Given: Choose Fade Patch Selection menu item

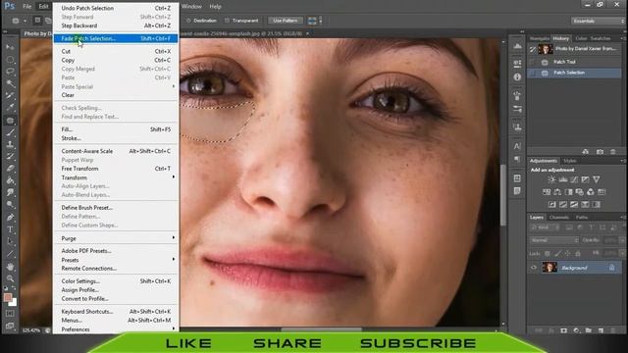Looking at the screenshot, I should coord(117,38).
